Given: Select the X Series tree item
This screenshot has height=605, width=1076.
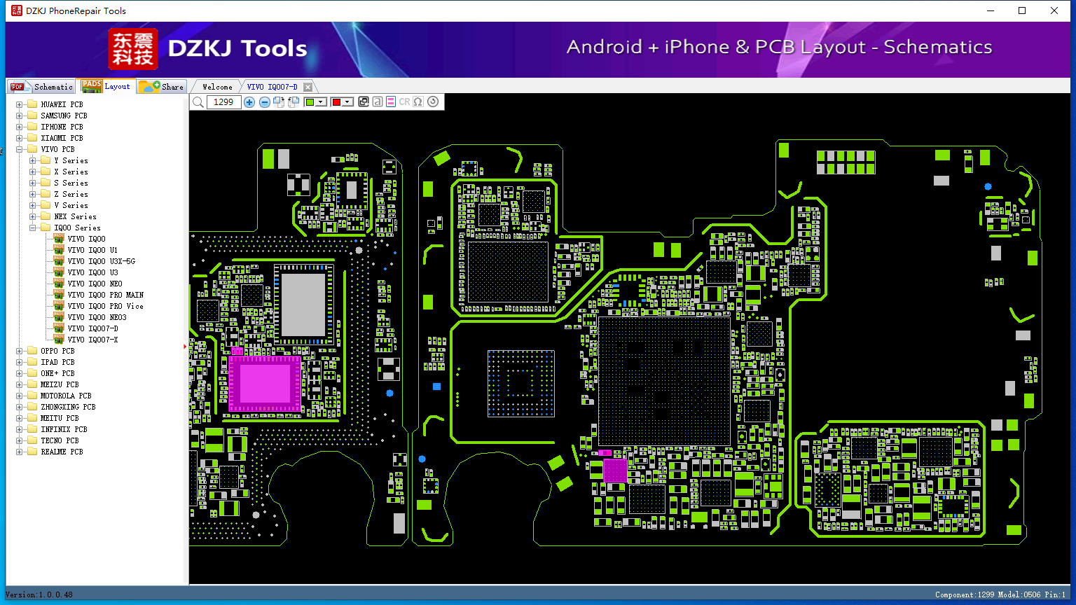Looking at the screenshot, I should [71, 172].
